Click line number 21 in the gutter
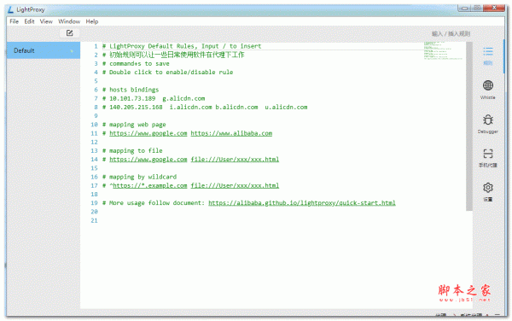The image size is (512, 321). click(x=94, y=220)
